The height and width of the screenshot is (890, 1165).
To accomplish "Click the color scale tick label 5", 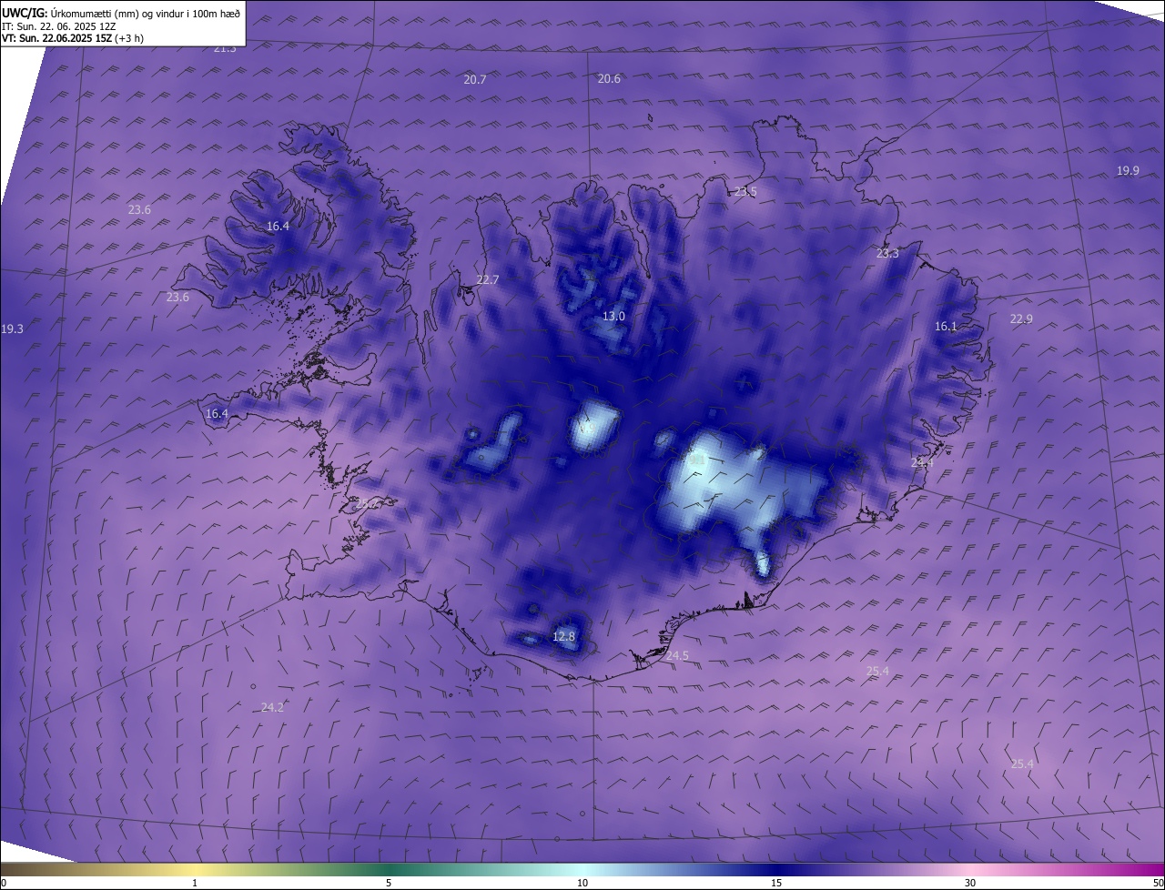I will [389, 884].
